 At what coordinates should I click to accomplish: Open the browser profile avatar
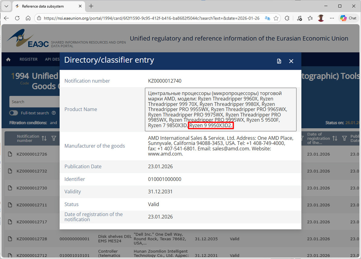pyautogui.click(x=321, y=18)
